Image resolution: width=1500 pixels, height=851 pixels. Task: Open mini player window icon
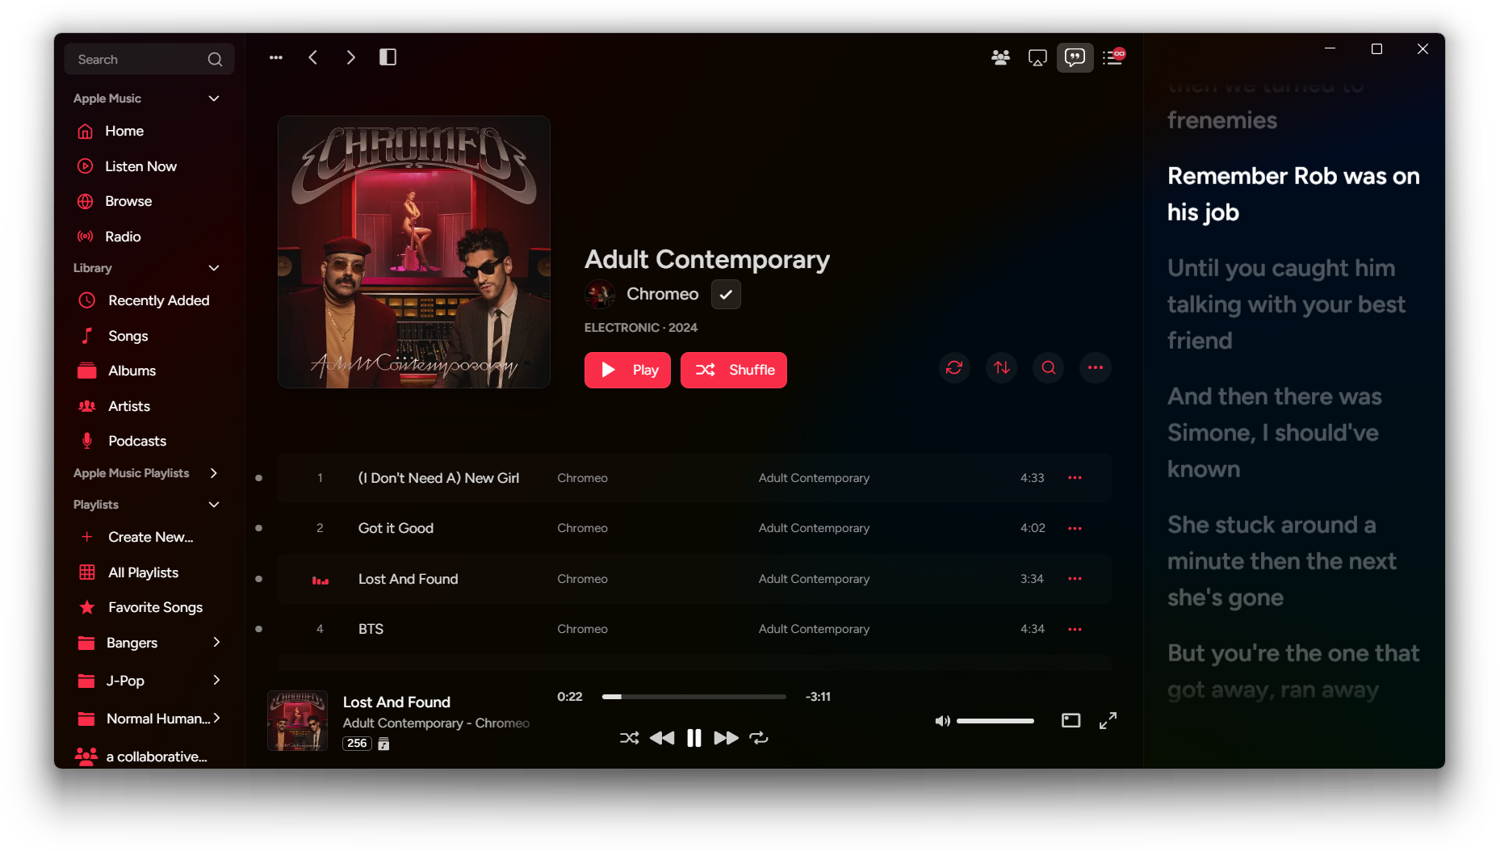1071,720
